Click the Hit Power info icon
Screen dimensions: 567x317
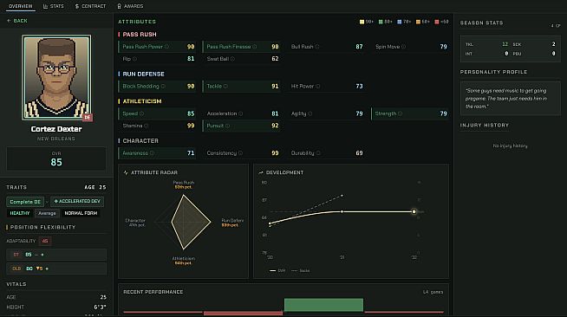(318, 87)
